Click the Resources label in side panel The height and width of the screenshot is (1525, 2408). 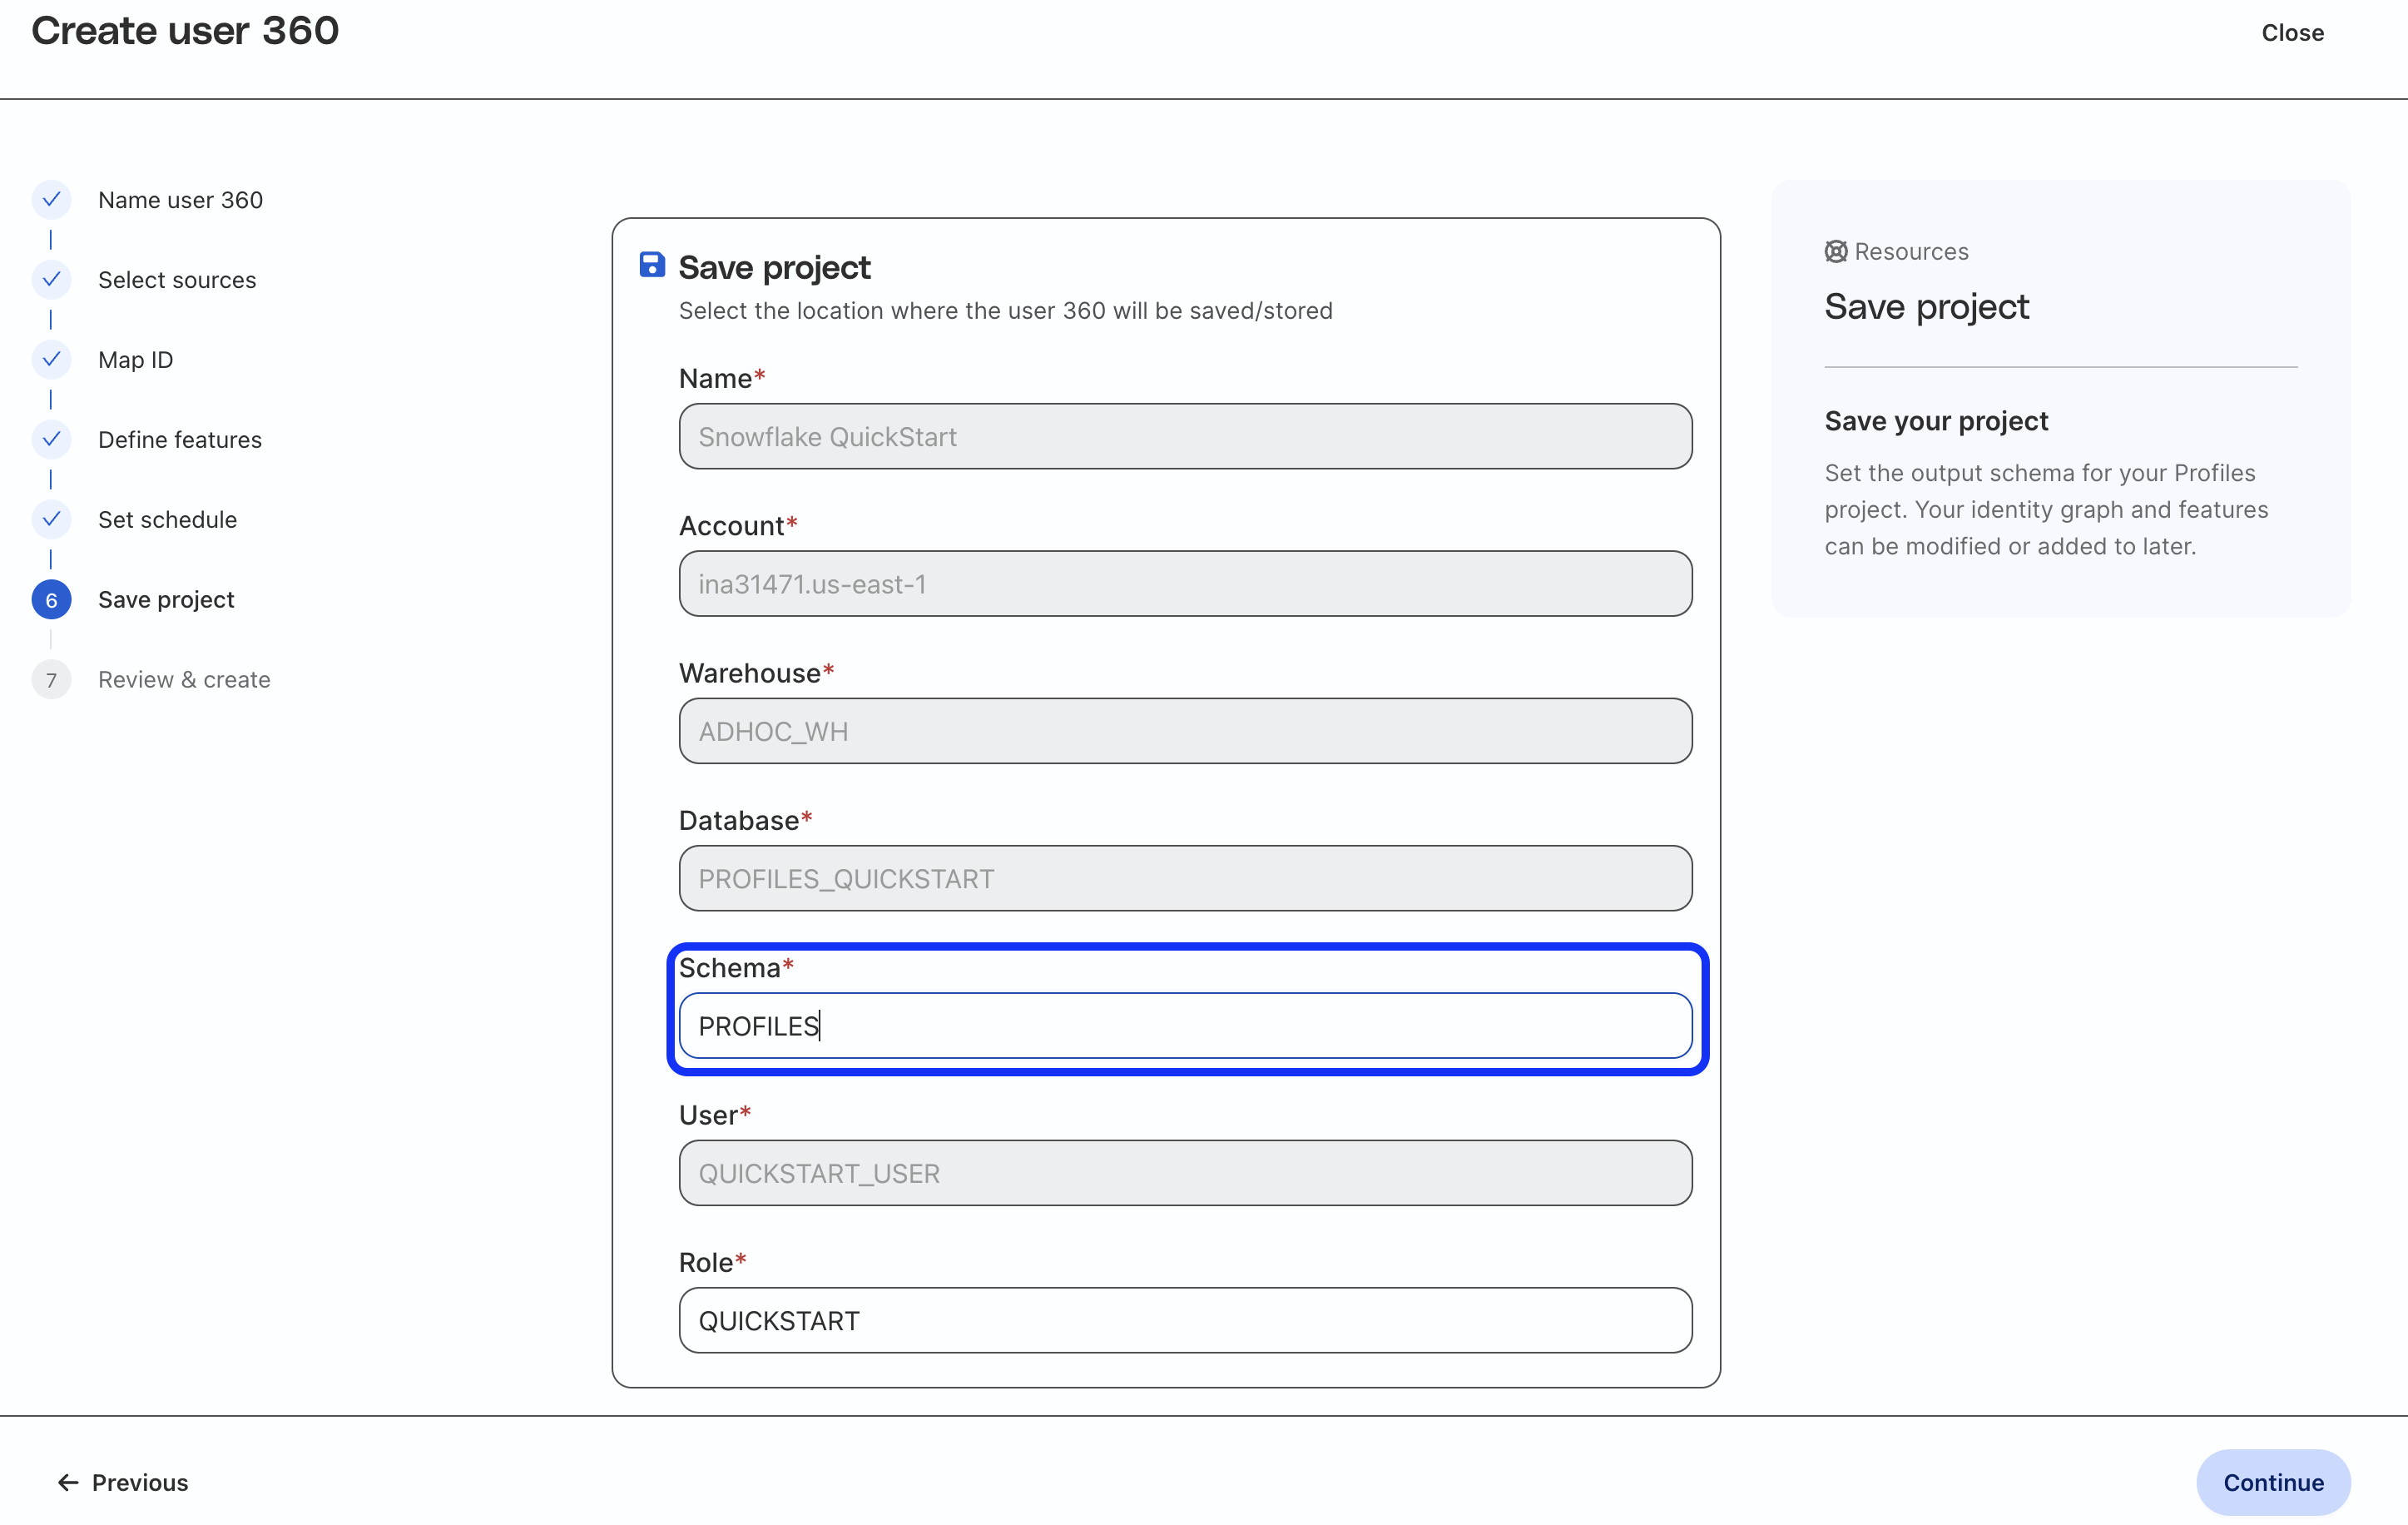(1911, 251)
